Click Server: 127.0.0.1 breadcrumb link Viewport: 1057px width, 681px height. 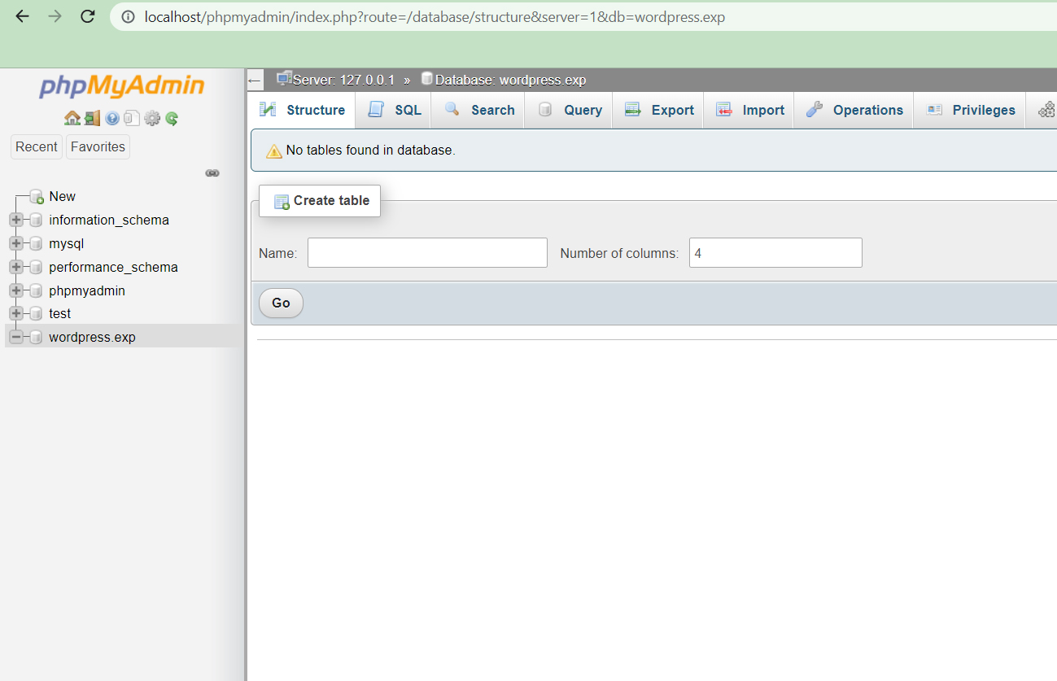[343, 81]
